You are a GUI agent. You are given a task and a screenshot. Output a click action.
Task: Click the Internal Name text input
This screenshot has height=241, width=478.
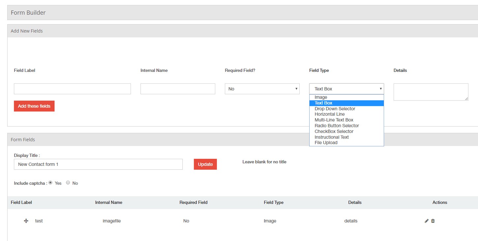pyautogui.click(x=178, y=89)
